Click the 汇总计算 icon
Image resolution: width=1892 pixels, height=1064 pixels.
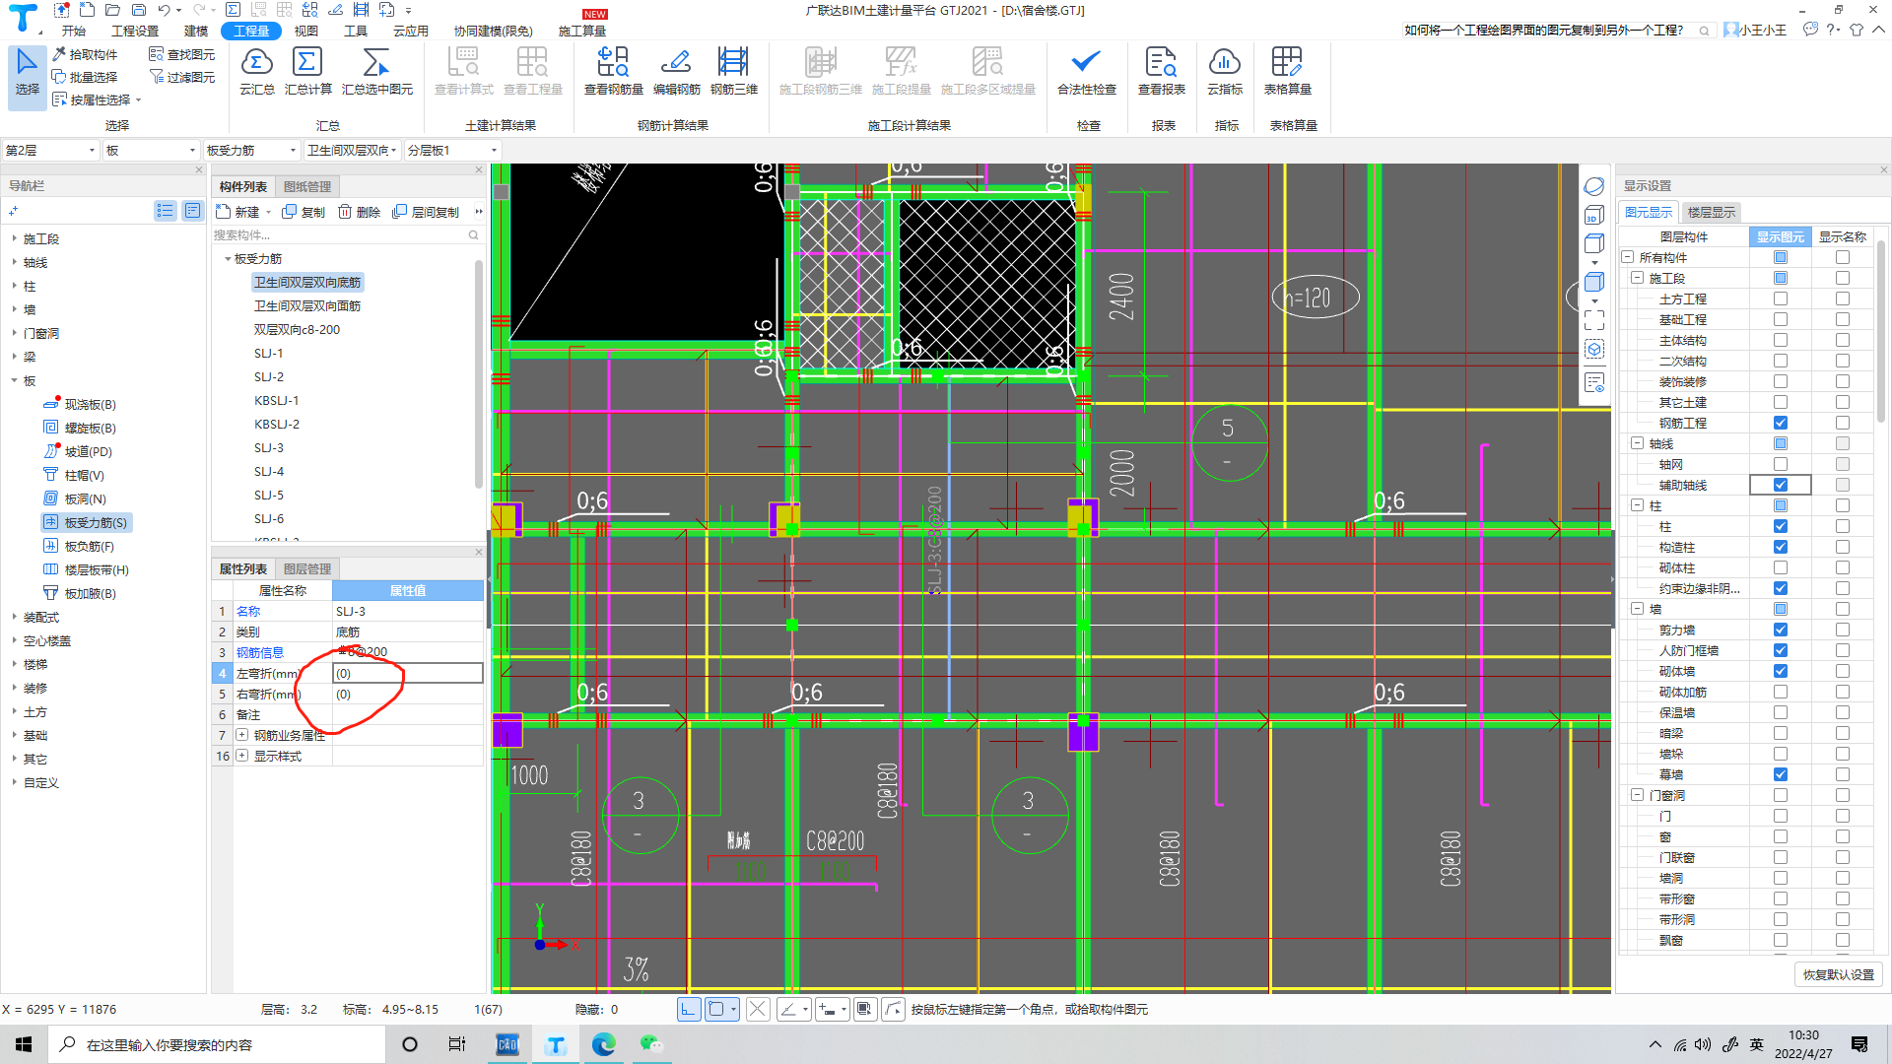(307, 71)
